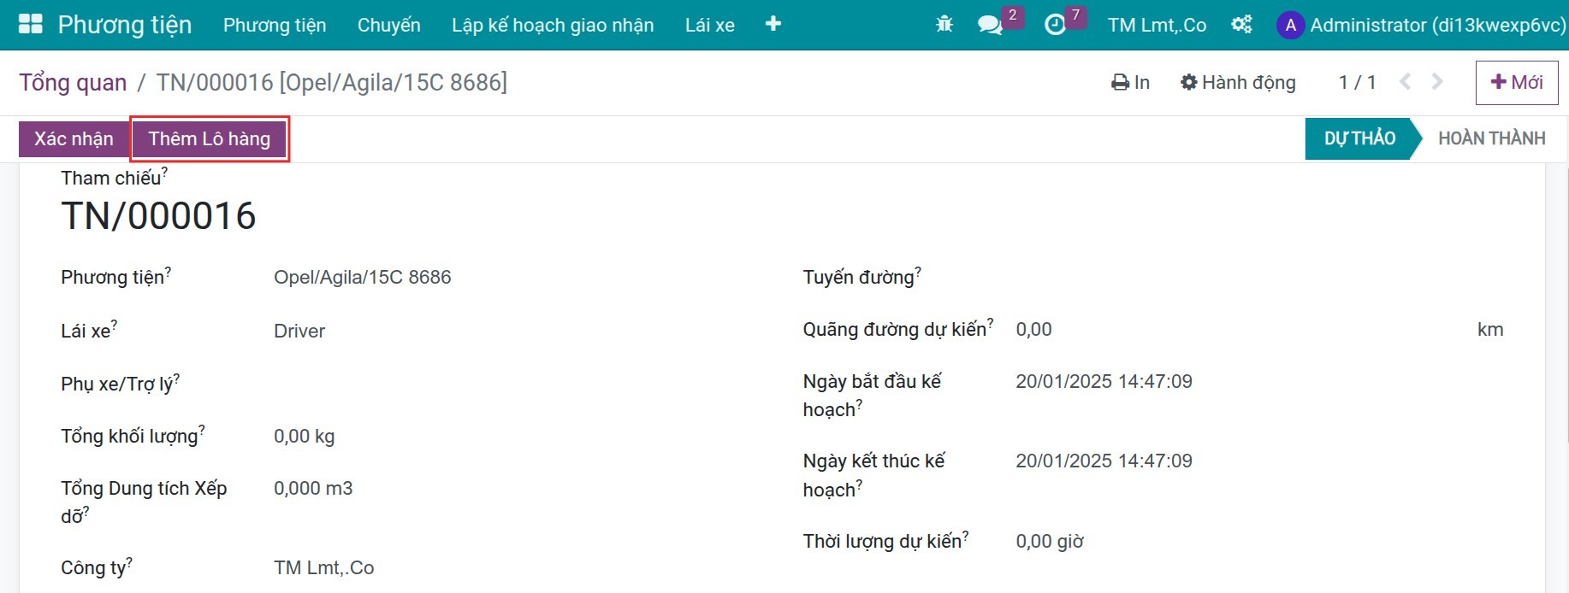This screenshot has width=1569, height=593.
Task: Click the Thêm Lô hàng button
Action: pos(210,139)
